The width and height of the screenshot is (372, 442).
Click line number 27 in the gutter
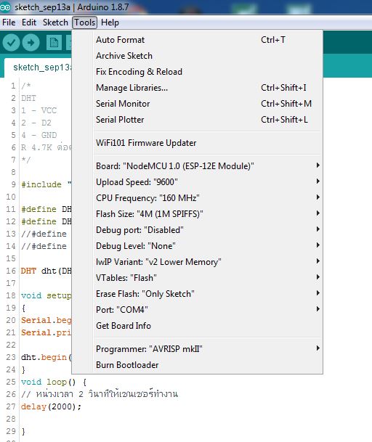[11, 406]
